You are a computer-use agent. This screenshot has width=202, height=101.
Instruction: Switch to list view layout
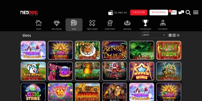click(x=178, y=35)
